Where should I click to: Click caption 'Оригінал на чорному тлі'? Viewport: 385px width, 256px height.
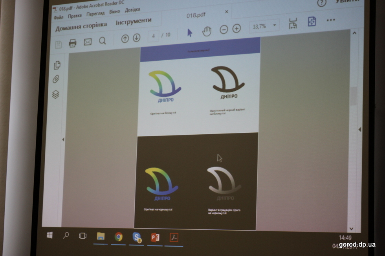click(x=158, y=209)
